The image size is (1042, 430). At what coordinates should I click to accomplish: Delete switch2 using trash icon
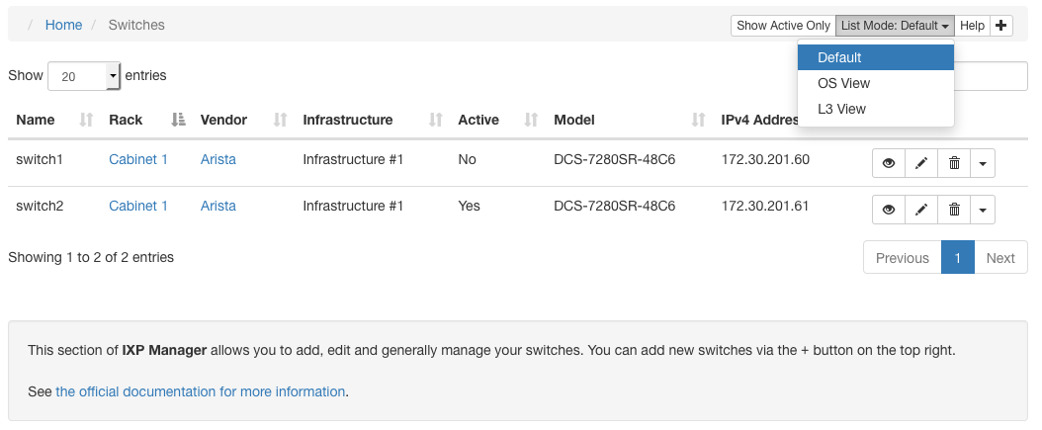coord(954,210)
